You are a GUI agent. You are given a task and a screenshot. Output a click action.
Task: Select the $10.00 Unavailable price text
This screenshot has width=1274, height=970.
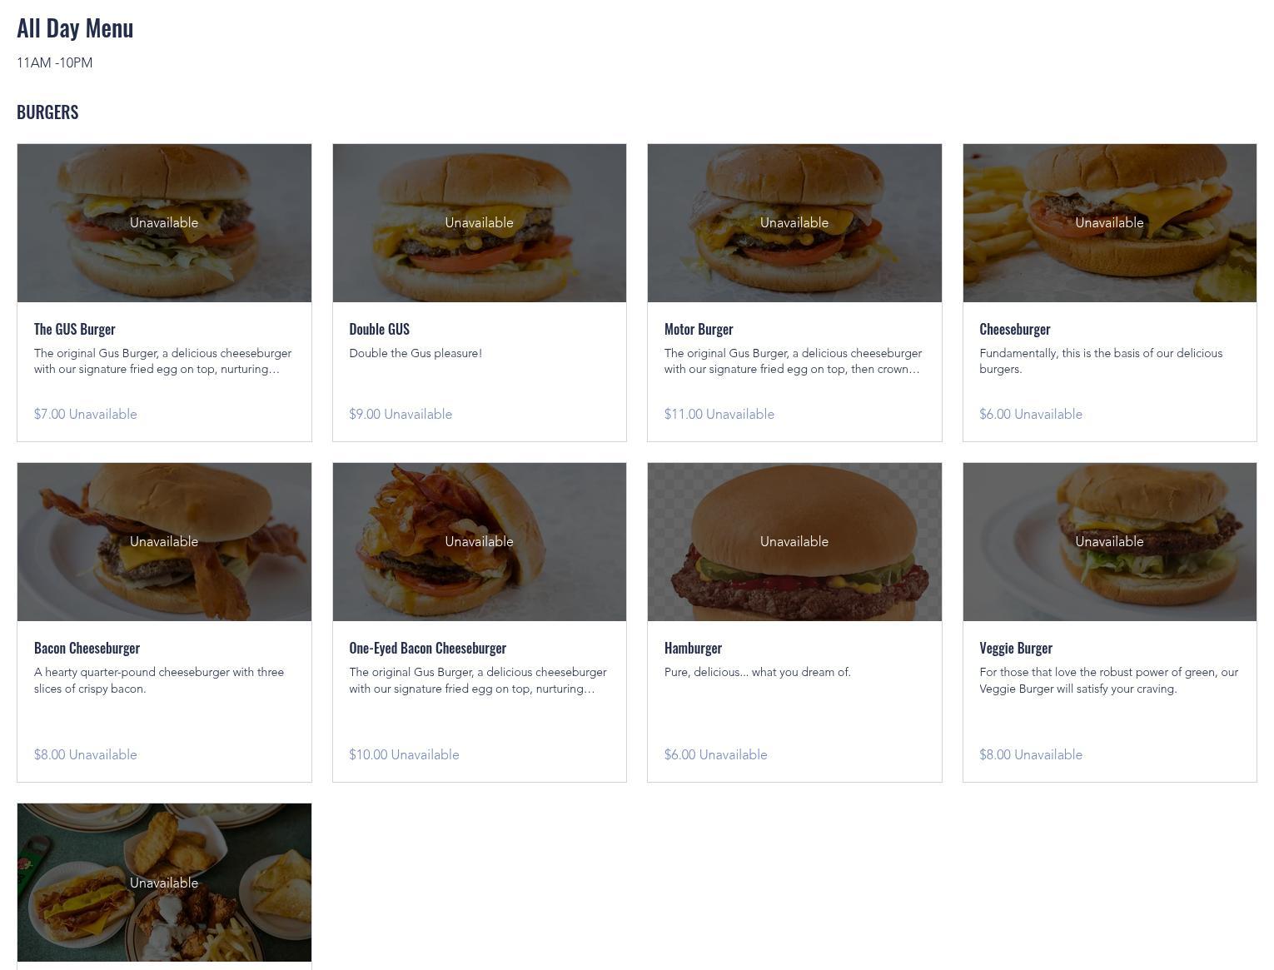[404, 754]
